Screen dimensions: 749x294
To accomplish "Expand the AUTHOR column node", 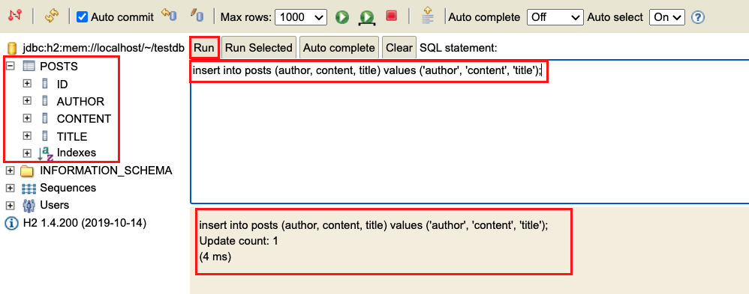I will tap(27, 101).
